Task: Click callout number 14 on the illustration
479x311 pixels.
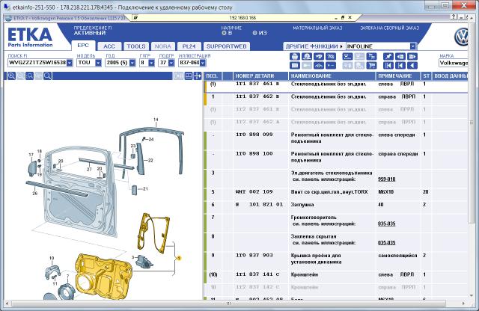Action: (156, 120)
